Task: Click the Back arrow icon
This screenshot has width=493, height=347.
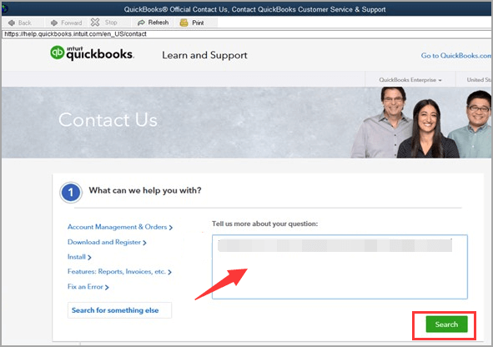Action: click(x=12, y=23)
